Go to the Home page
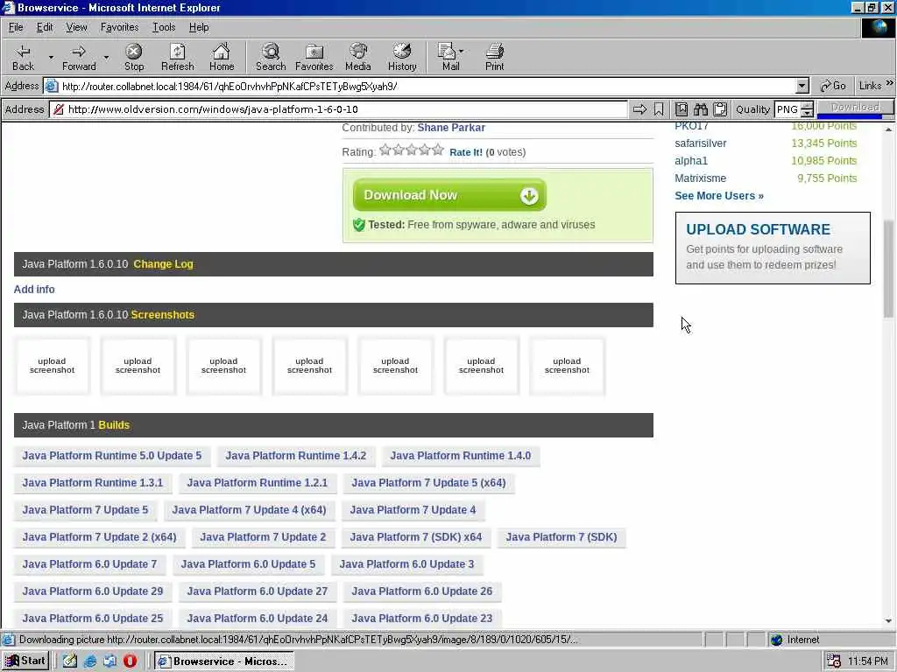Screen dimensions: 897x672 coord(222,57)
